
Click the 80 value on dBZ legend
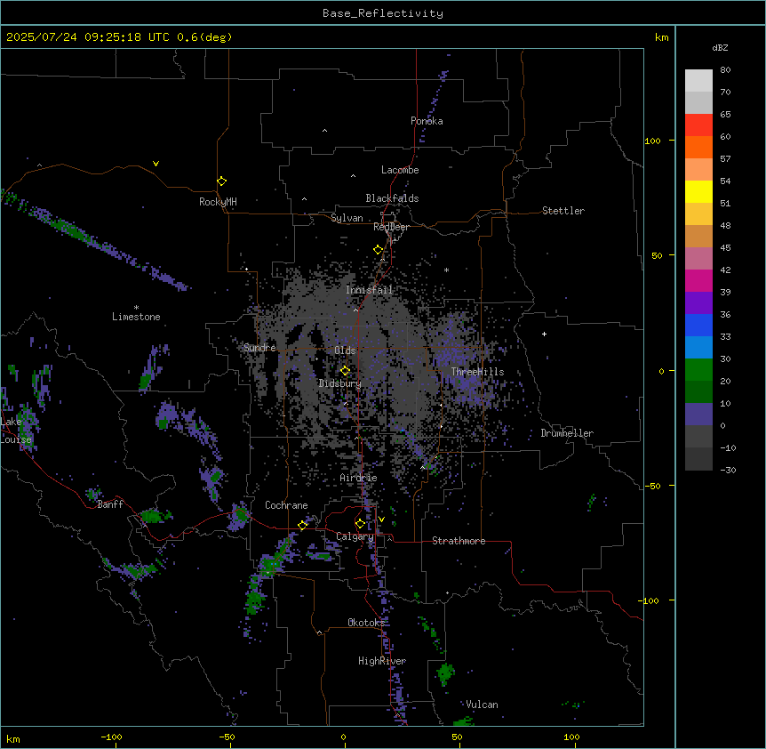pyautogui.click(x=725, y=70)
